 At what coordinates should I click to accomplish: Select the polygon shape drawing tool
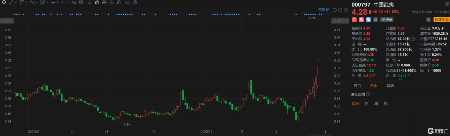[x=22, y=2]
